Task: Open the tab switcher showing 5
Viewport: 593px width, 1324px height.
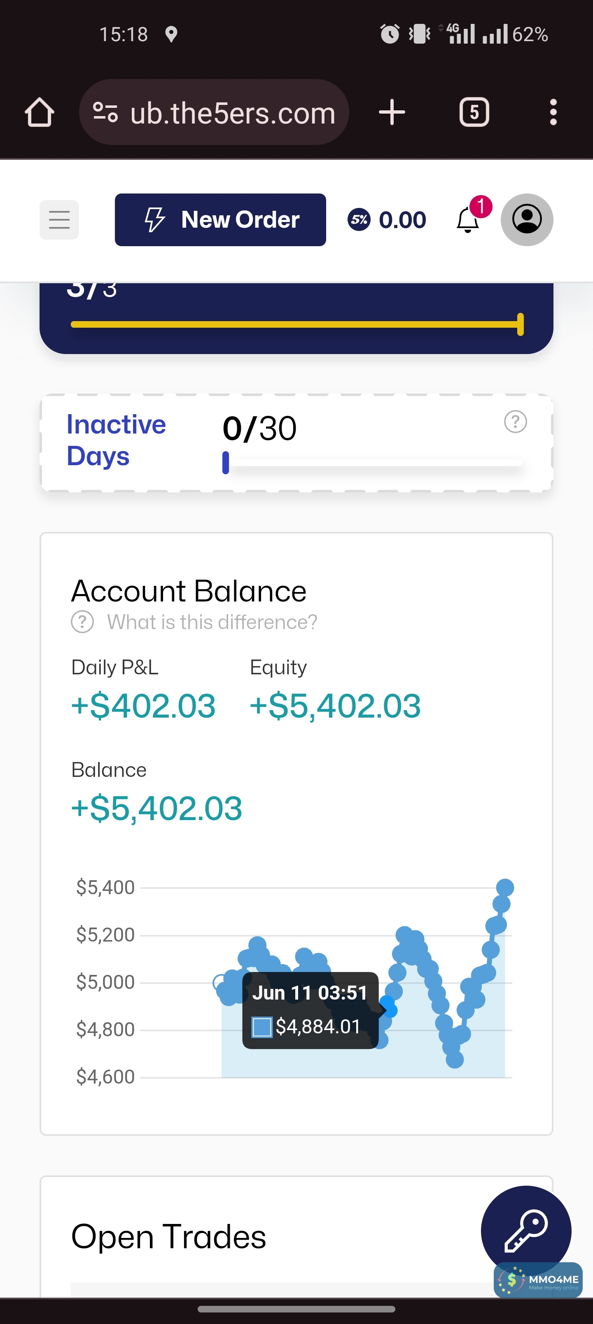Action: [474, 112]
